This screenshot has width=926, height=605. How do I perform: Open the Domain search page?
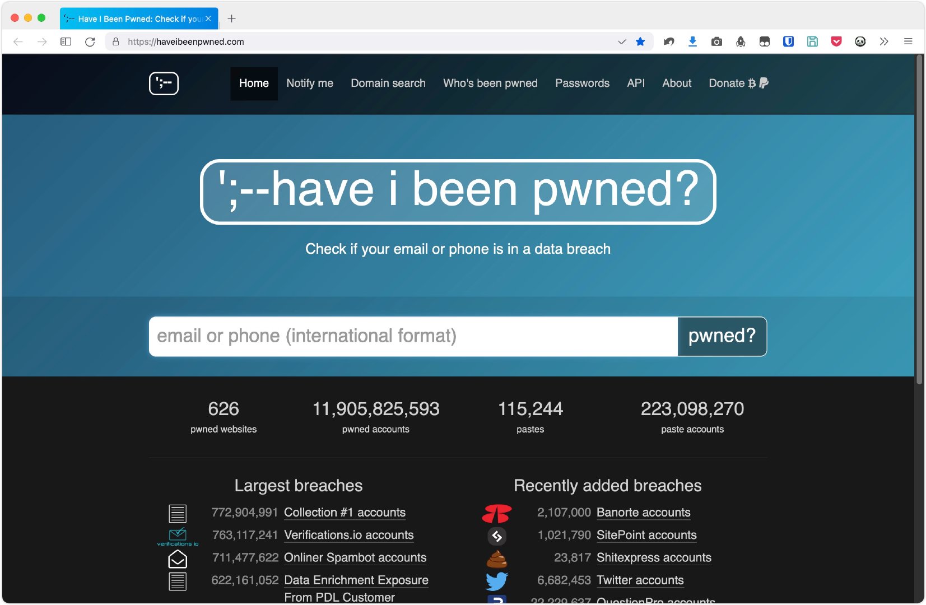point(388,83)
